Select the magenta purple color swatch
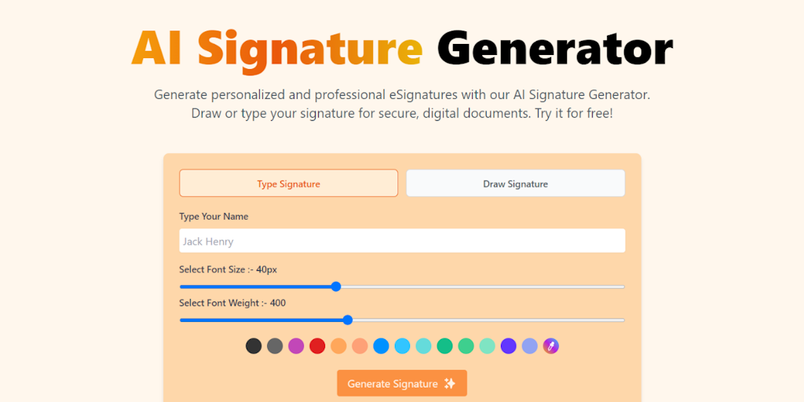804x402 pixels. (296, 345)
